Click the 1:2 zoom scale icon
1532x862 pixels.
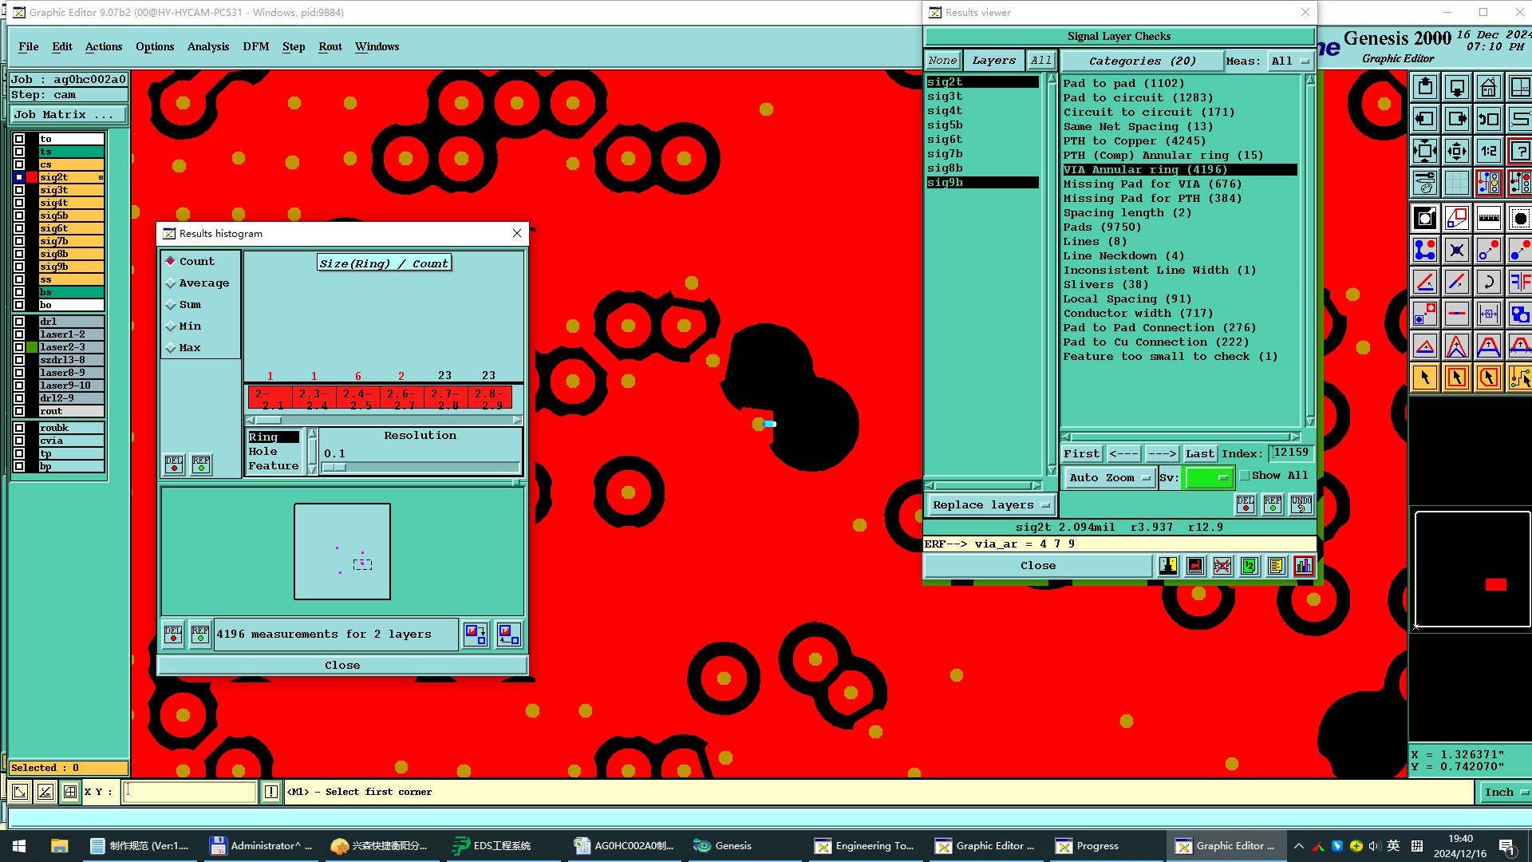point(1488,151)
